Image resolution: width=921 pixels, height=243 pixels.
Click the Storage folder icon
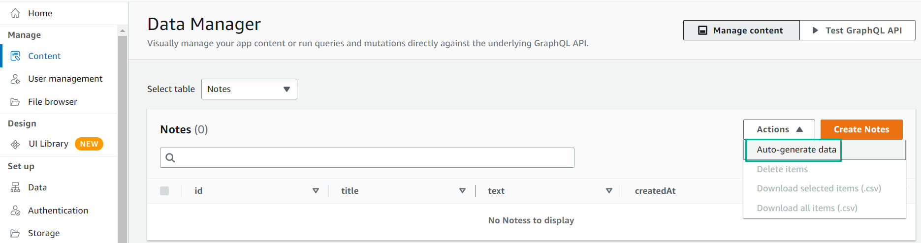click(x=15, y=233)
